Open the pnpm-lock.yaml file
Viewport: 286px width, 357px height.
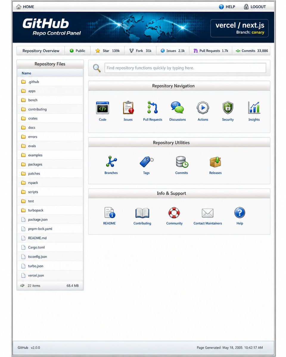(50, 229)
